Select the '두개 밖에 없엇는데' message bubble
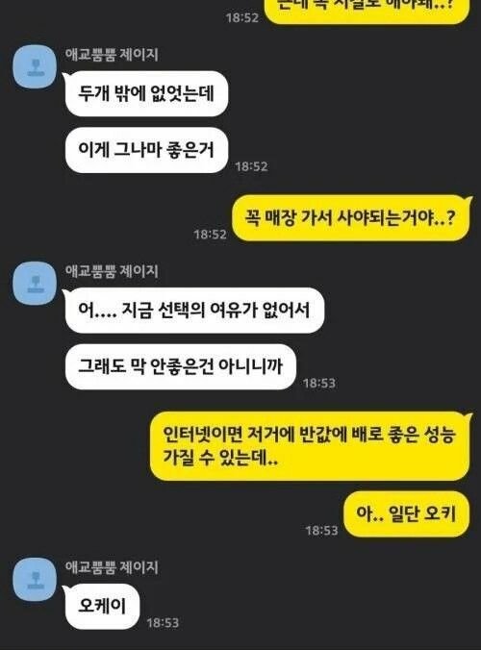Image resolution: width=481 pixels, height=650 pixels. click(146, 93)
